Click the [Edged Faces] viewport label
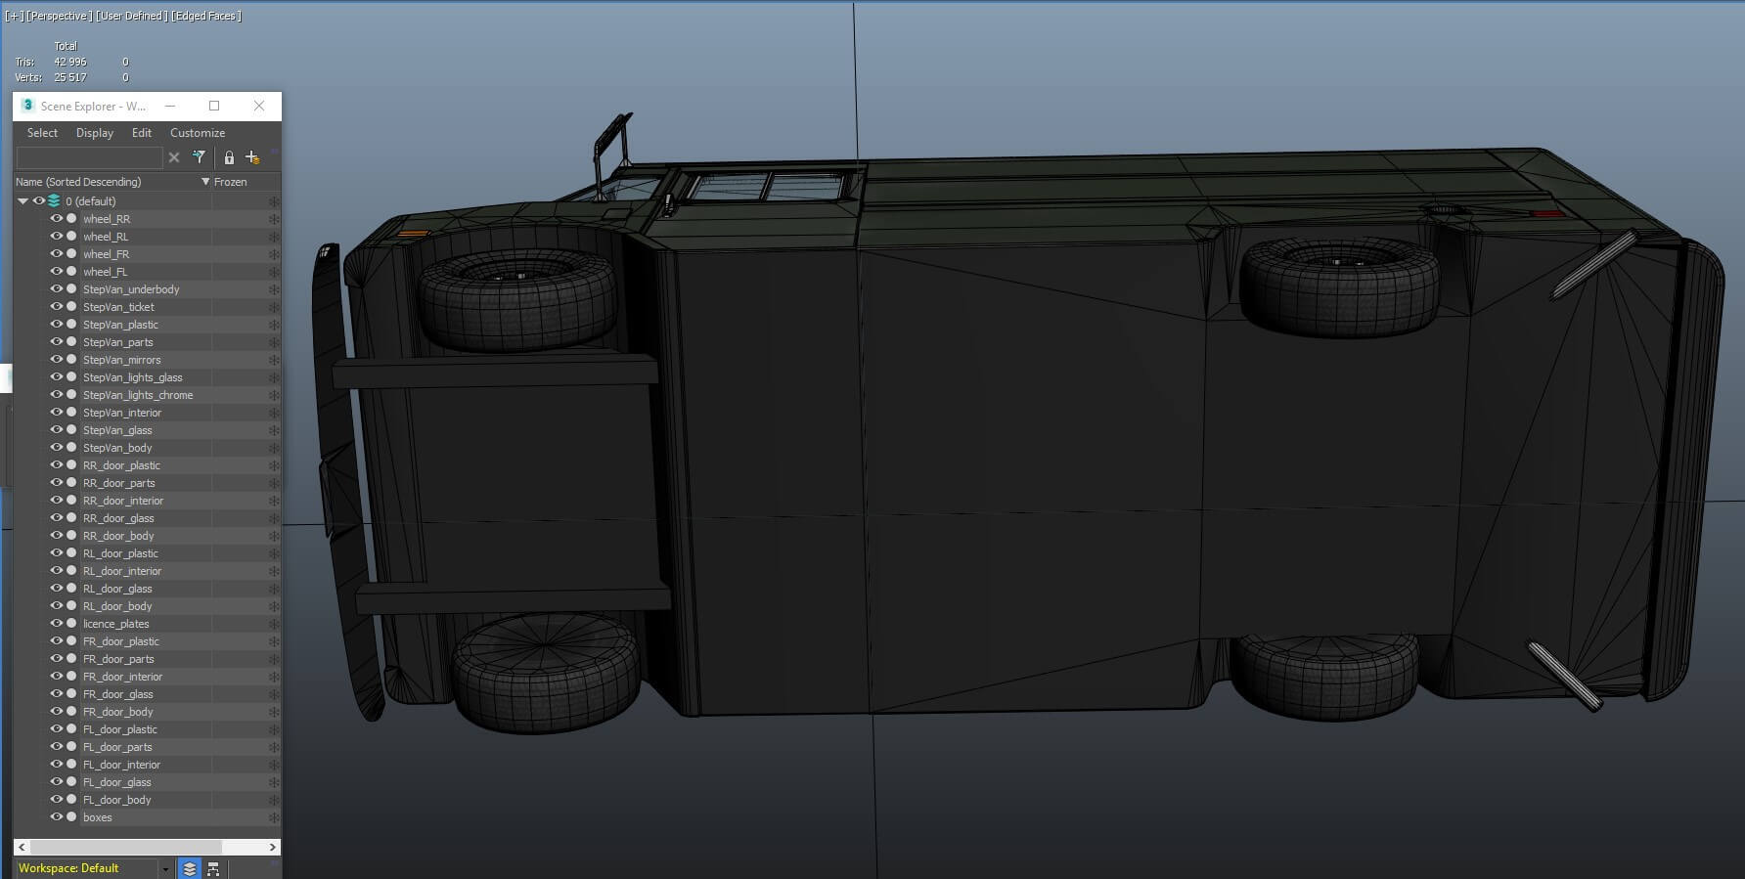1745x879 pixels. coord(206,16)
